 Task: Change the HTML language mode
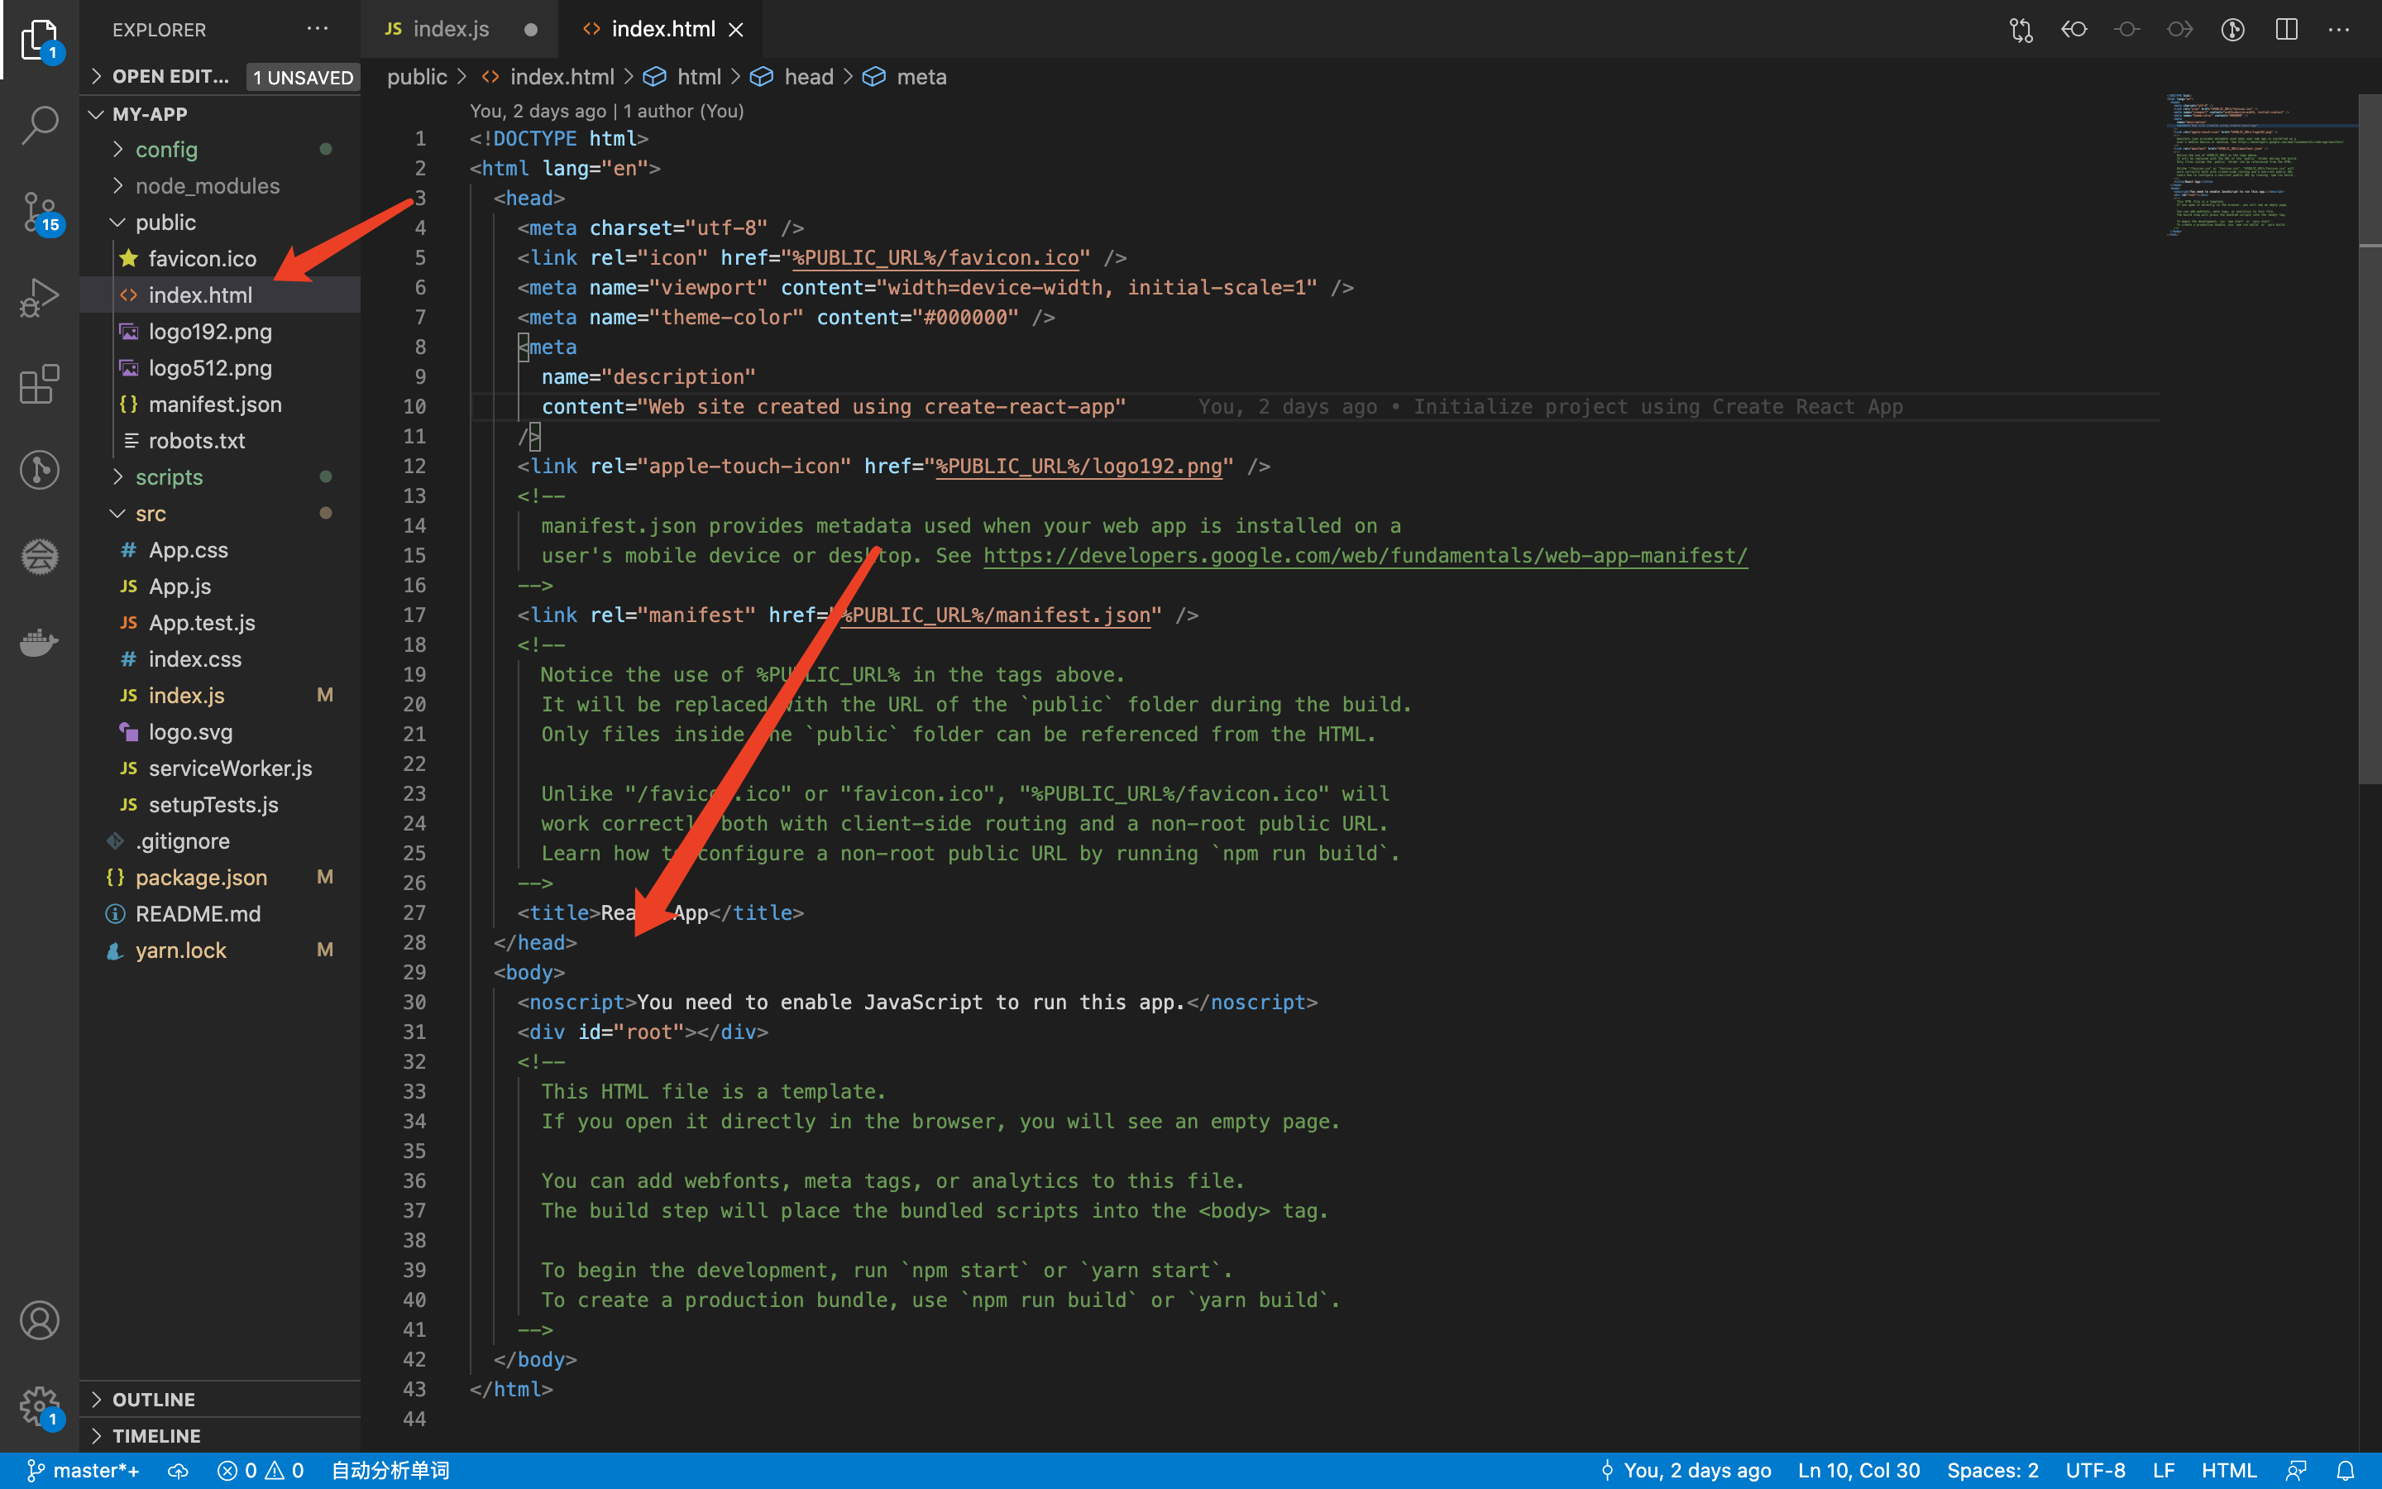tap(2228, 1470)
